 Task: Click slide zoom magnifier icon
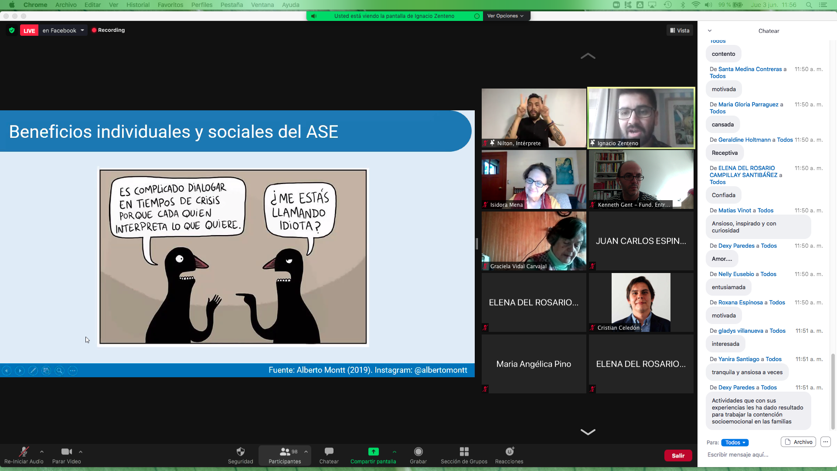59,371
